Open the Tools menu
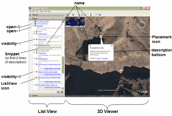This screenshot has height=116, width=172. click(41, 11)
